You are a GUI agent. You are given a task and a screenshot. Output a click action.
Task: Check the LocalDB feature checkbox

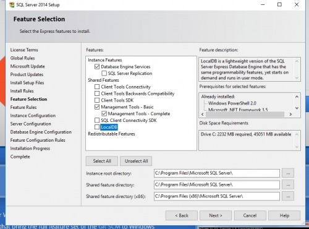pyautogui.click(x=97, y=127)
